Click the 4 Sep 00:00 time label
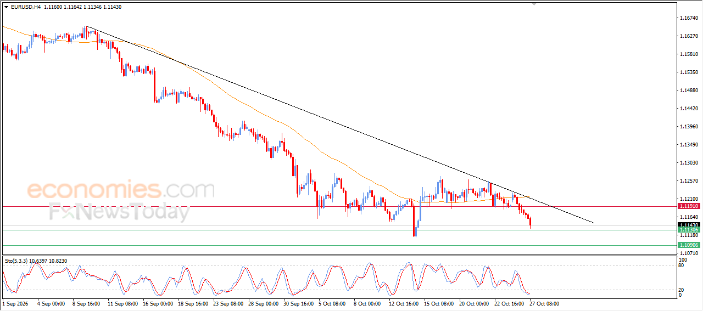703x311 pixels. coord(51,303)
